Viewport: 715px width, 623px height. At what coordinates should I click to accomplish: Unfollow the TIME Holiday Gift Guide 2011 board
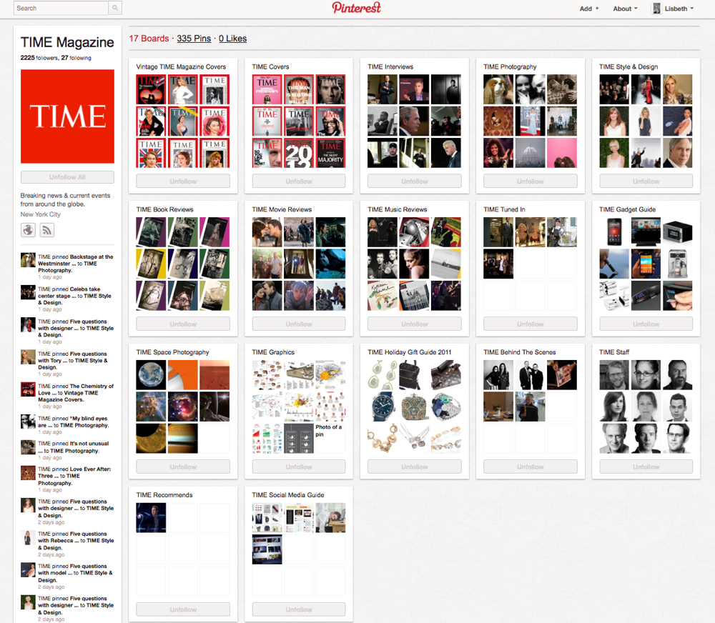pyautogui.click(x=415, y=467)
